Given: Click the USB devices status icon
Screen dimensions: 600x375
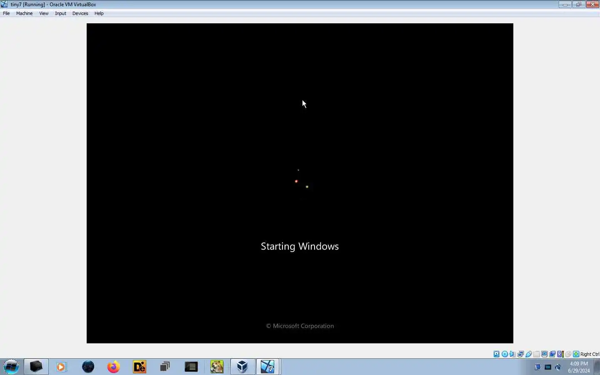Looking at the screenshot, I should [x=529, y=354].
